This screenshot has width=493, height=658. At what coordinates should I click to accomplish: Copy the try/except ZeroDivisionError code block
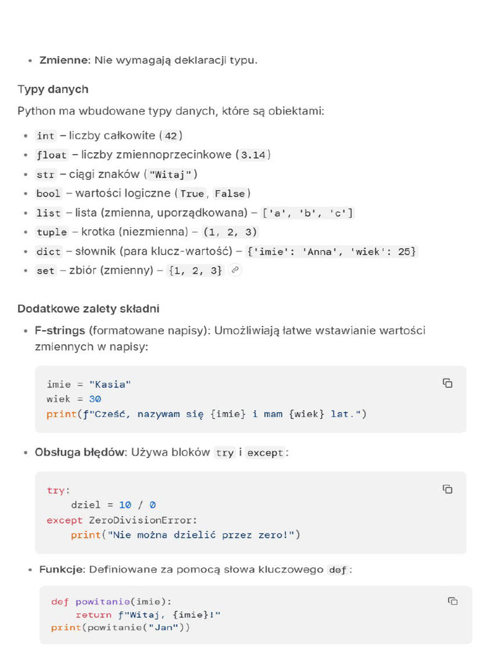click(x=447, y=489)
